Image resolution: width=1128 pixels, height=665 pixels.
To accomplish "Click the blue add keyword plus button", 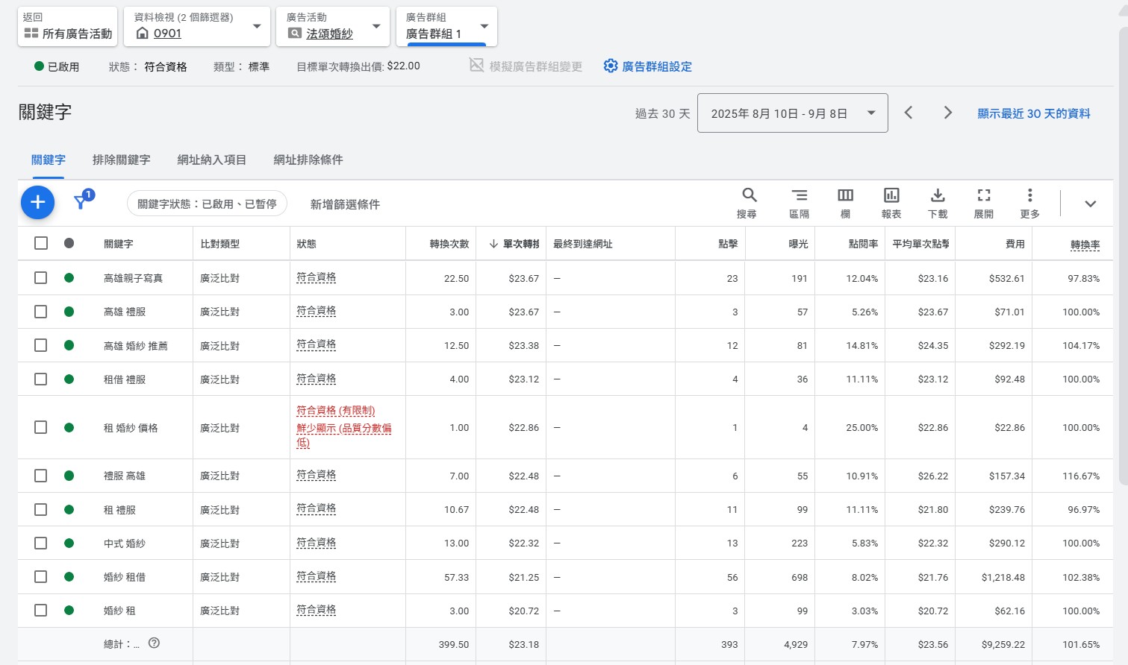I will (37, 203).
